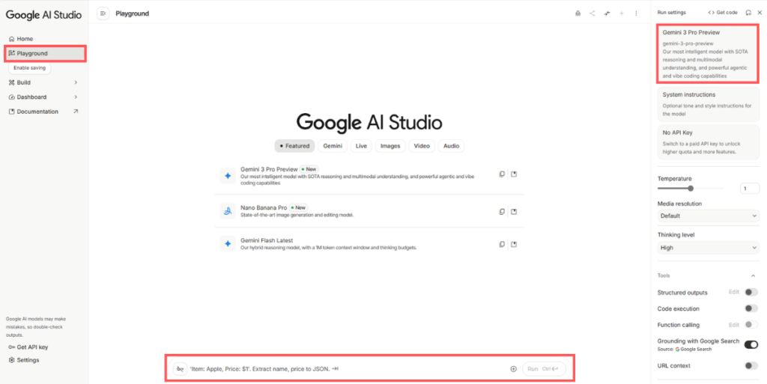767x384 pixels.
Task: Click the share icon in top toolbar
Action: 592,13
